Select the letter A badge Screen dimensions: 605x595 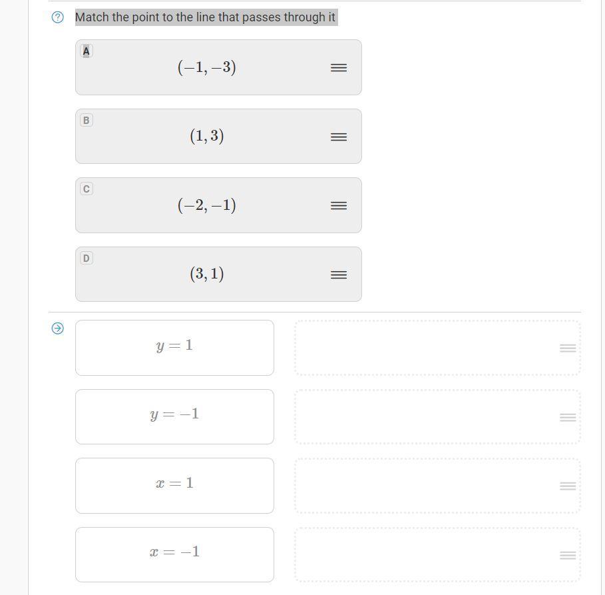click(x=86, y=51)
